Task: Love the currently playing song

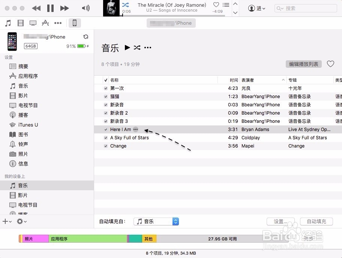Action: (216, 4)
